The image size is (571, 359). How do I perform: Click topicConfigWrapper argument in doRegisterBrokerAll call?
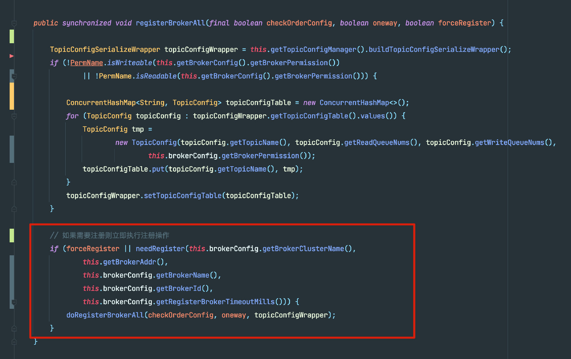pos(291,315)
